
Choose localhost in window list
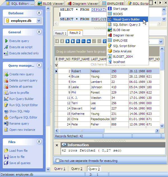pos(128,62)
